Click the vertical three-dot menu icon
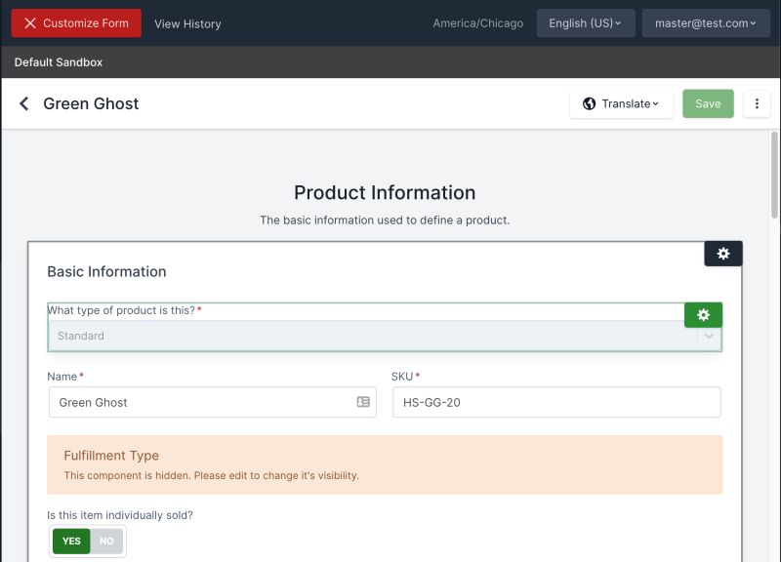The height and width of the screenshot is (562, 781). click(758, 103)
